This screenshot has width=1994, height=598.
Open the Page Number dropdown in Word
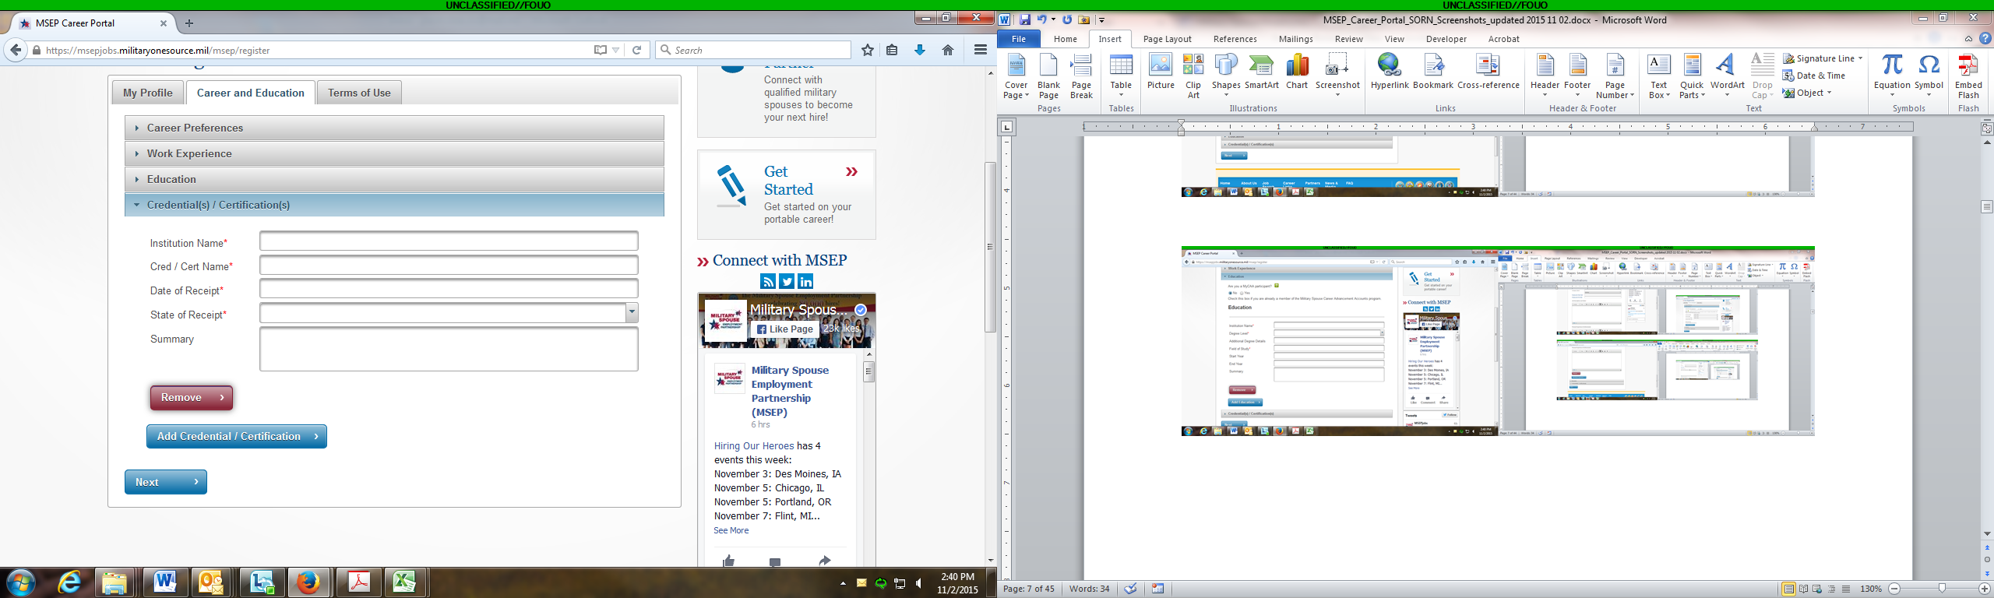pyautogui.click(x=1615, y=76)
